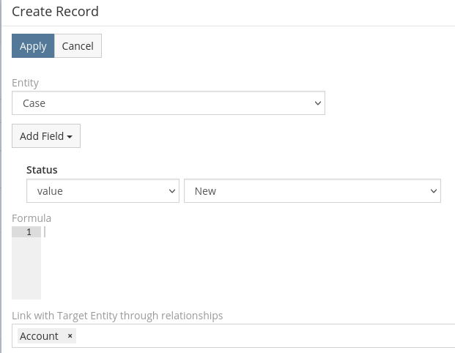Image resolution: width=455 pixels, height=353 pixels.
Task: Click the chevron on the 'value' select
Action: (172, 190)
